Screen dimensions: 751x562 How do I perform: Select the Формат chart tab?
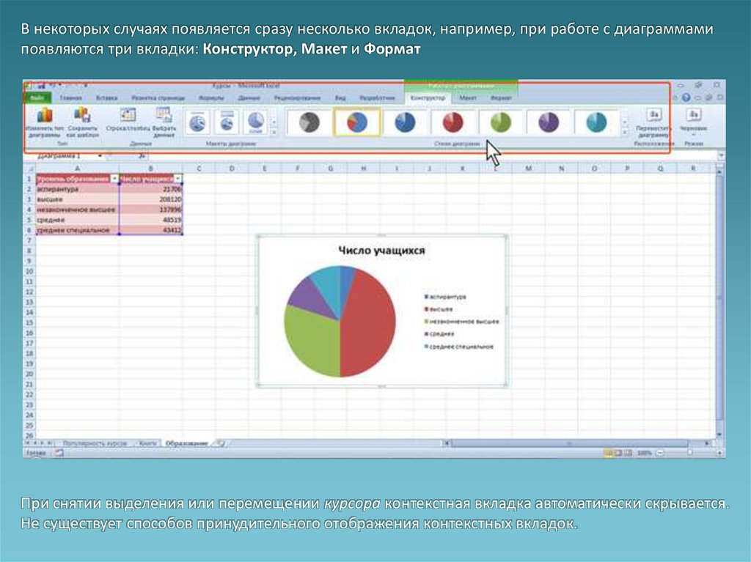(500, 97)
